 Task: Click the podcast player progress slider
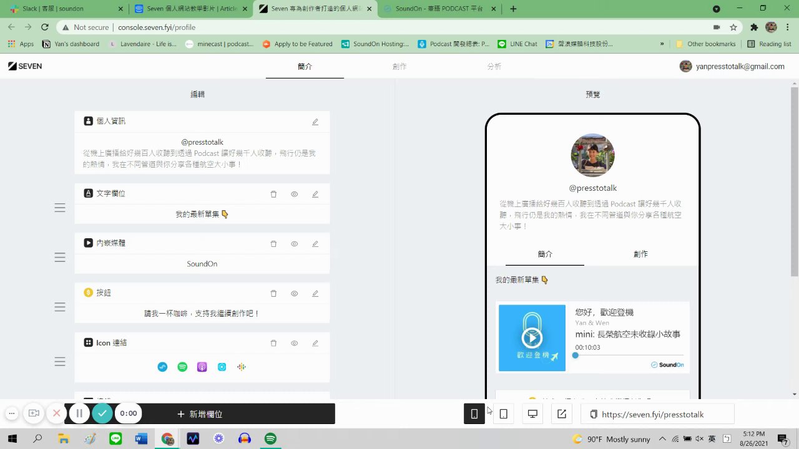629,355
